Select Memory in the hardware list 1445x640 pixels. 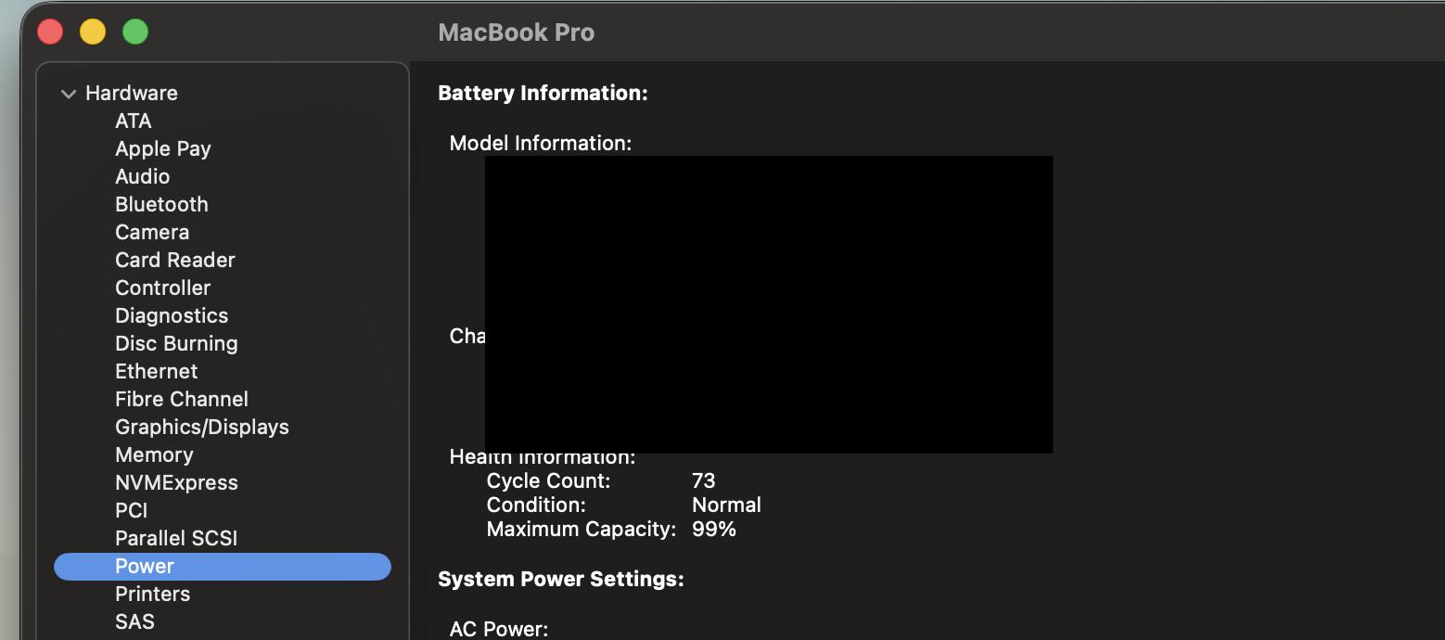[x=154, y=454]
